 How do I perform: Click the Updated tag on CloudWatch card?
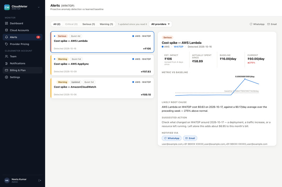coord(76,82)
